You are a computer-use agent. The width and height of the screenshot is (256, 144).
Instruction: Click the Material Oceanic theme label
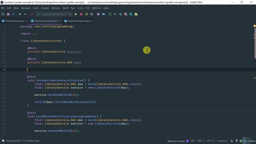(x=176, y=141)
